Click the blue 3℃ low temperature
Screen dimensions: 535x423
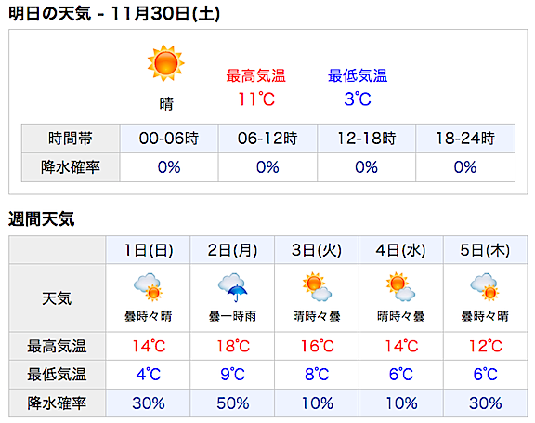pyautogui.click(x=358, y=99)
